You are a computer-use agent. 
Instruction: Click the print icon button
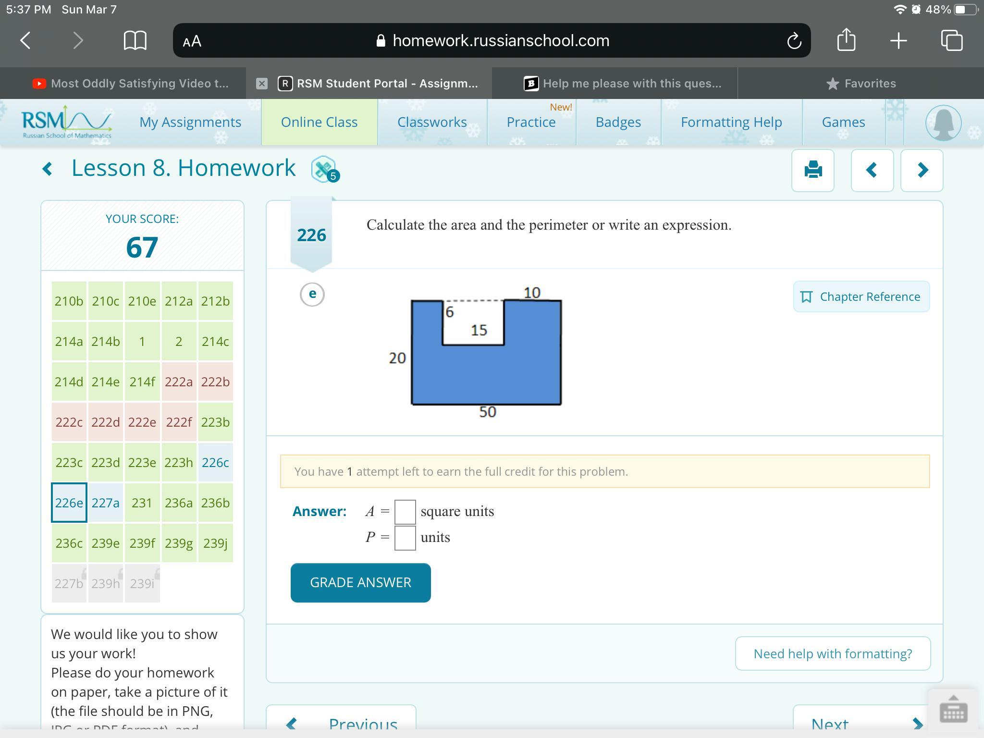pos(812,170)
